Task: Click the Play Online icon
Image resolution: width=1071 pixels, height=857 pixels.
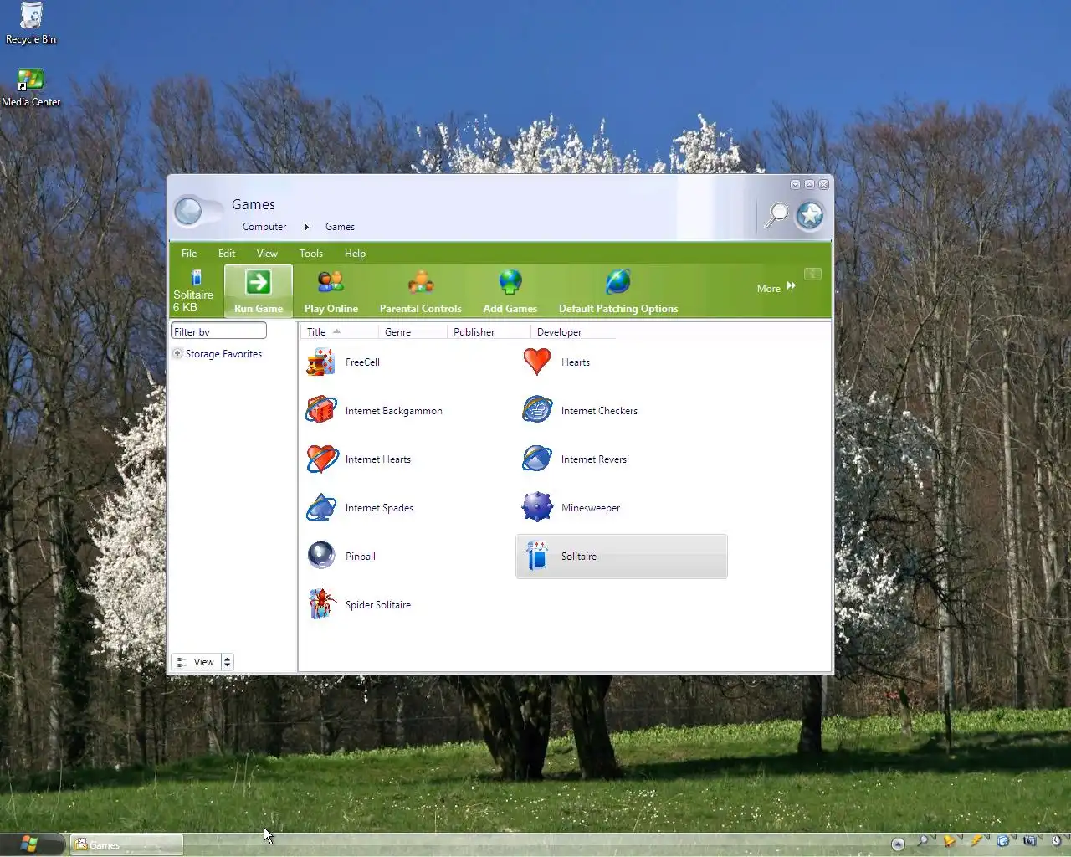Action: 331,282
